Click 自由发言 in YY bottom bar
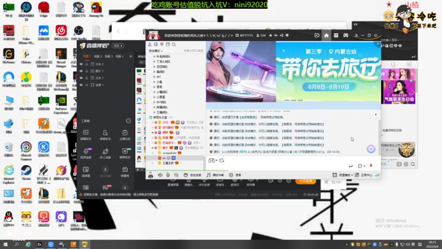The height and width of the screenshot is (249, 442). [x=192, y=175]
